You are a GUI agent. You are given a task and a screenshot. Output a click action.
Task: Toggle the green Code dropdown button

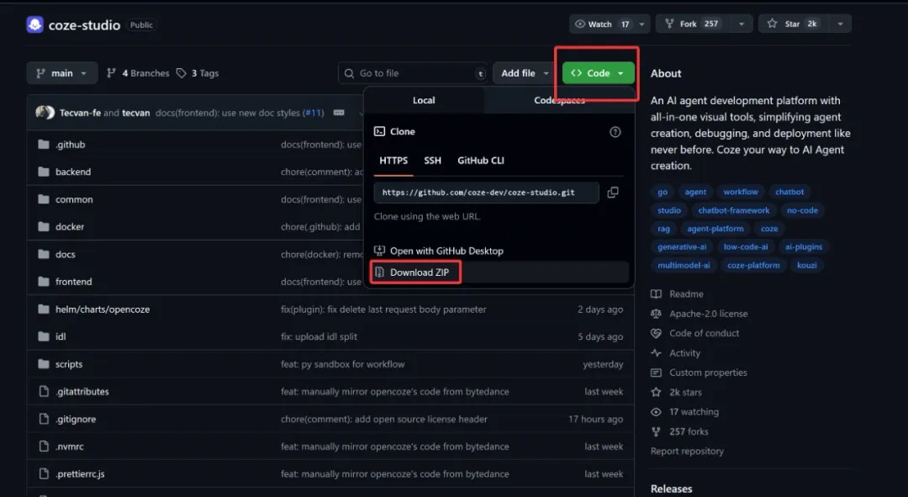(x=599, y=73)
